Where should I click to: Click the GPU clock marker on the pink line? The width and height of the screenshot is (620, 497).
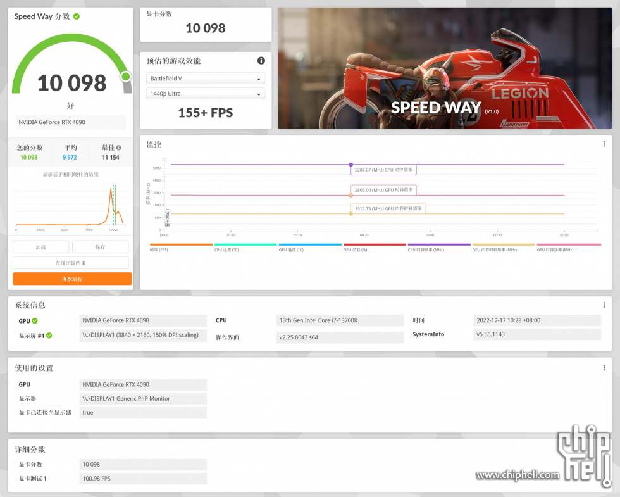[350, 196]
